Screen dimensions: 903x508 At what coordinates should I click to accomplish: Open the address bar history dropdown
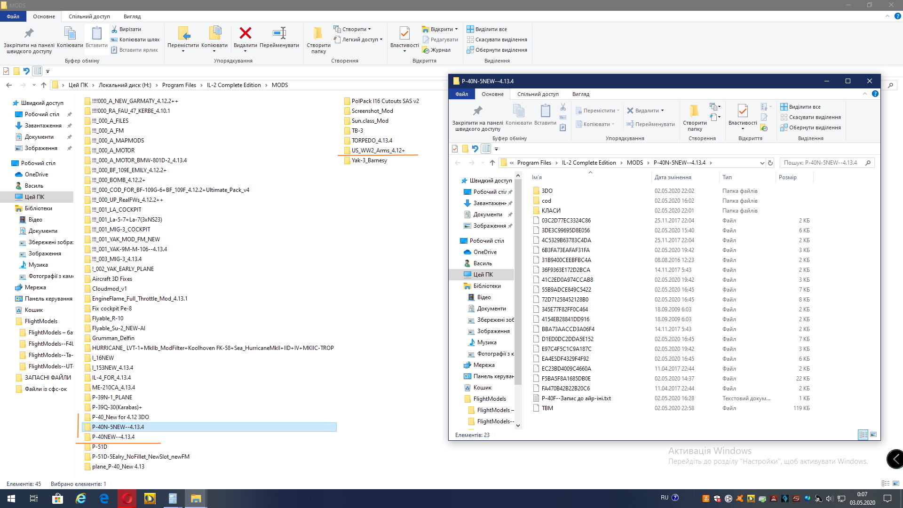tap(762, 163)
